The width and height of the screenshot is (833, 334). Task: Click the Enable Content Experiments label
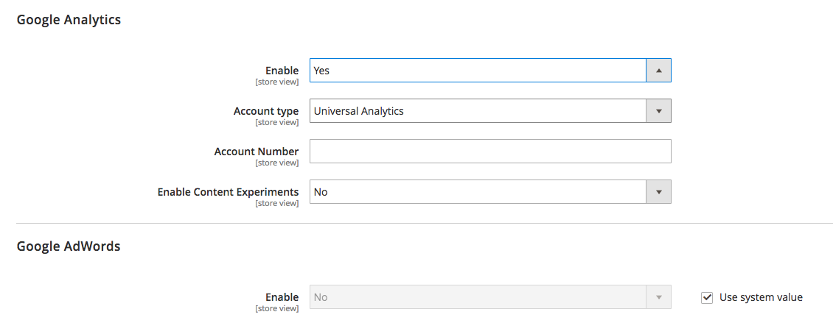coord(229,192)
